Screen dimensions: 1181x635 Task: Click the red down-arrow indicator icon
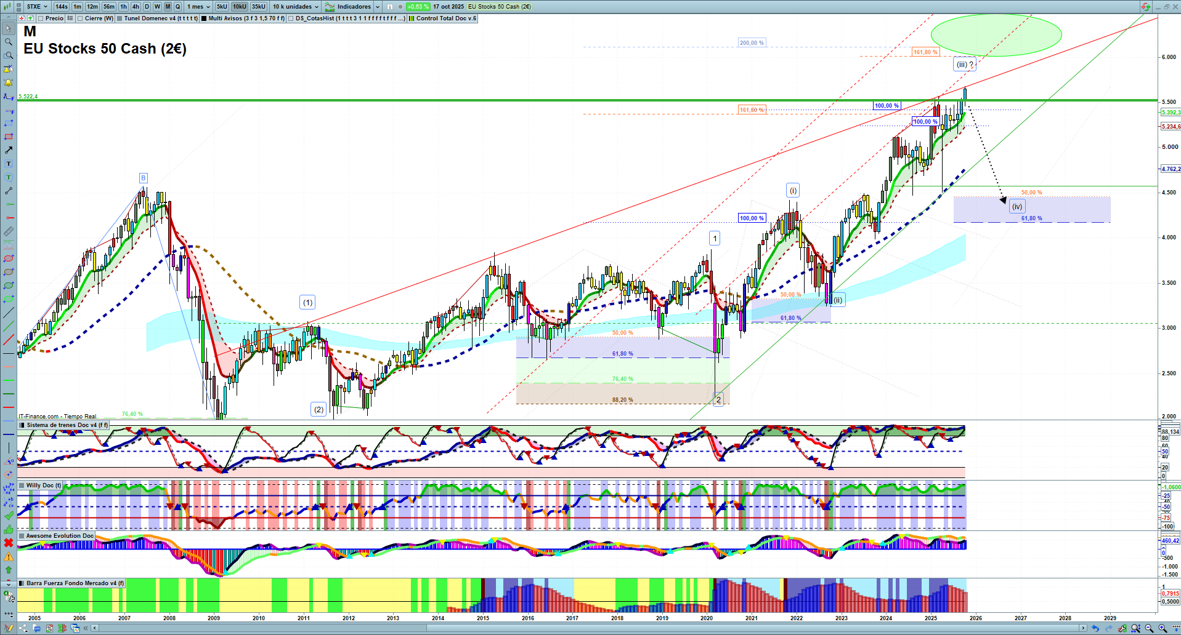[x=22, y=18]
